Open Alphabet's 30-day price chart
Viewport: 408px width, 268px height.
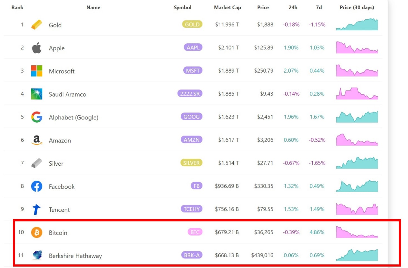[357, 117]
